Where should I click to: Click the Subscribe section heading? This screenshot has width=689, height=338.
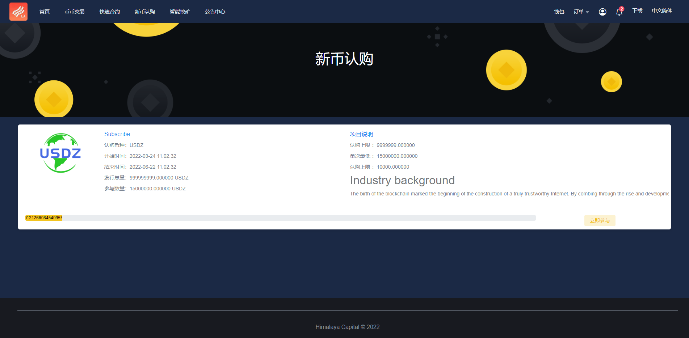click(117, 134)
